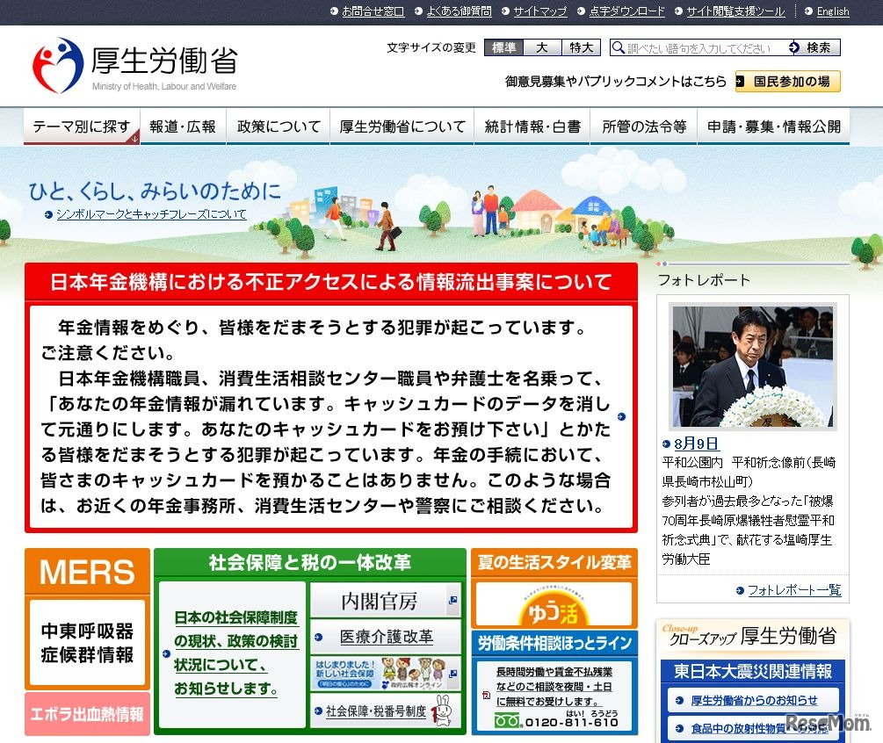Open the 内閣官房 button

point(386,601)
